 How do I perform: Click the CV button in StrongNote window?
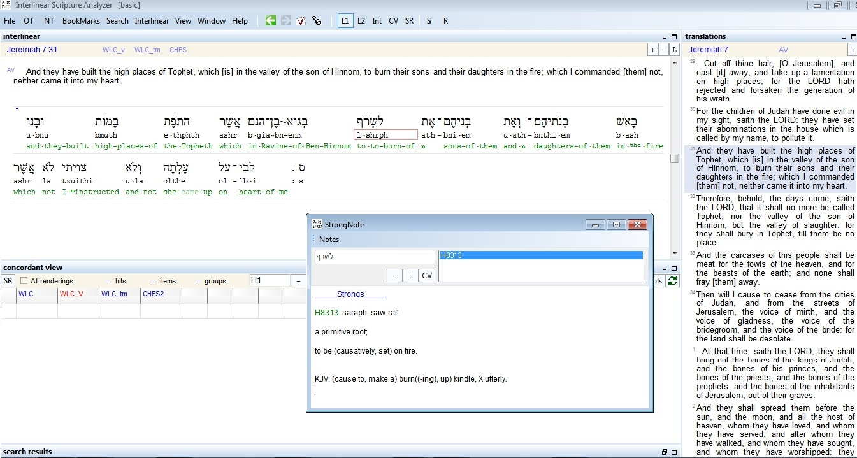pyautogui.click(x=427, y=276)
